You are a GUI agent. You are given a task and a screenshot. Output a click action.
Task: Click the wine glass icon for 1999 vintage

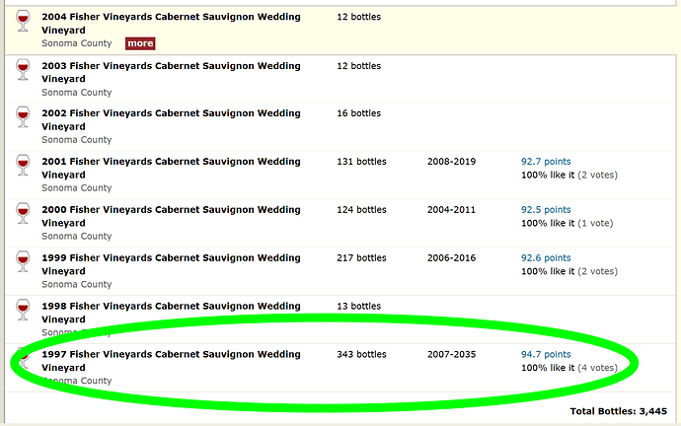pos(23,261)
